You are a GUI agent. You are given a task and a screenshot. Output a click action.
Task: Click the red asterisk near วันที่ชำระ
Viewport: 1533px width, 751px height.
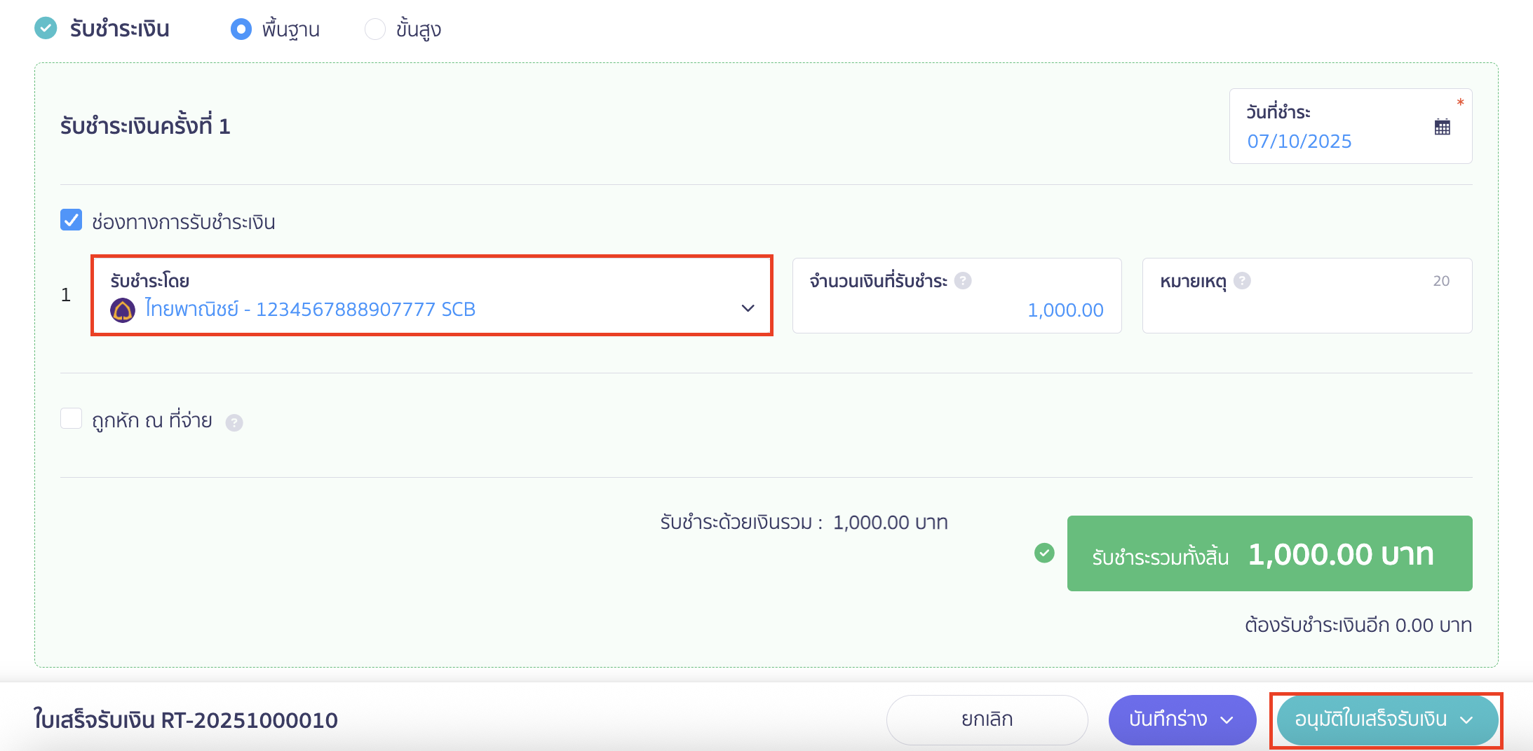(1460, 102)
